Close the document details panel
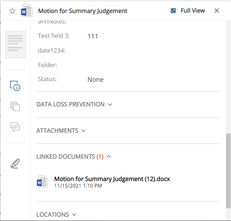Screen dimensions: 231x221 (217, 11)
